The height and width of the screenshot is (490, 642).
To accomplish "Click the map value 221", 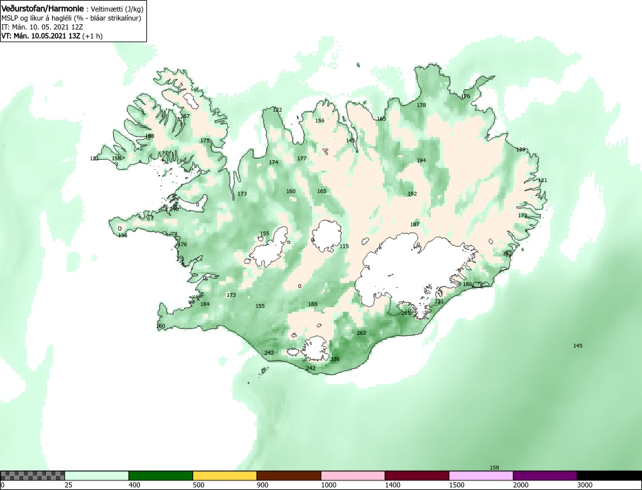I will (439, 301).
